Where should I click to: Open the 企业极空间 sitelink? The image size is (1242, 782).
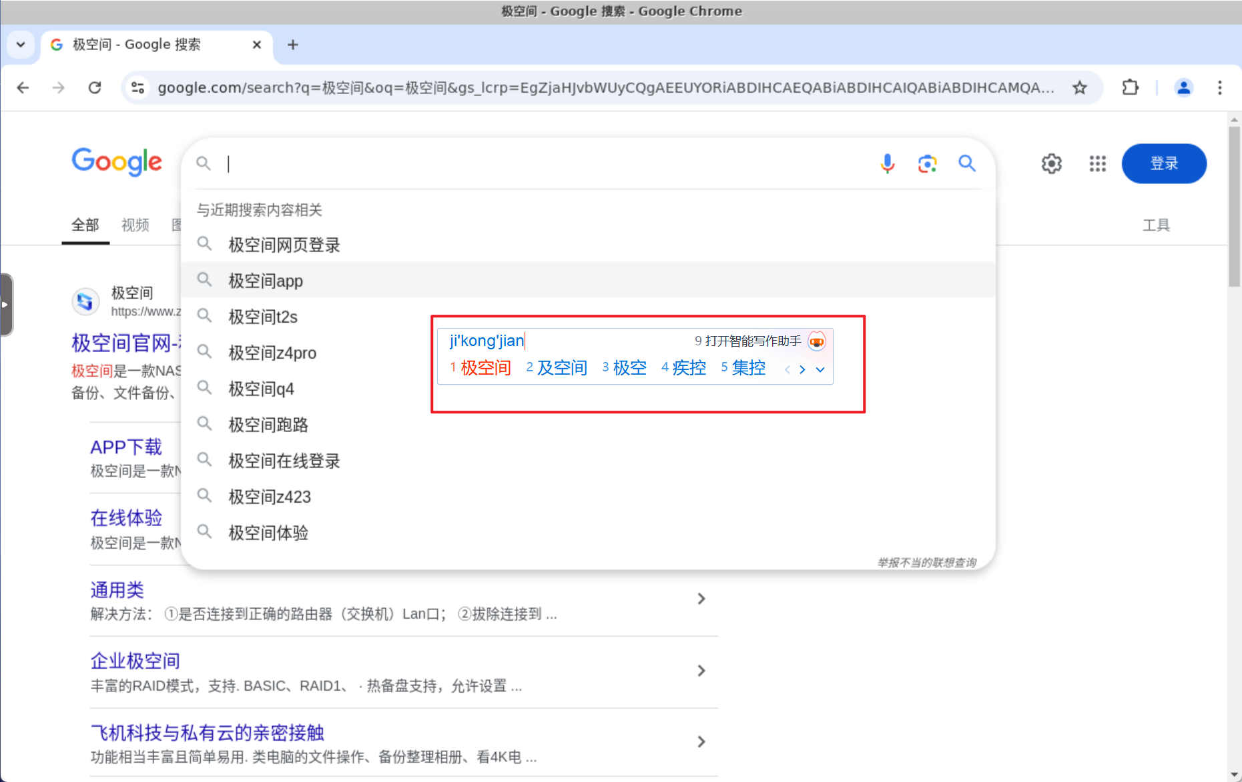click(x=135, y=661)
